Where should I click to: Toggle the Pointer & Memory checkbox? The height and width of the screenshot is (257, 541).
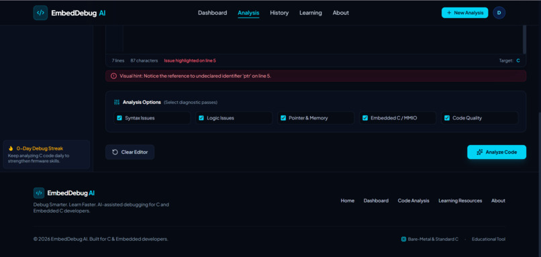tap(283, 118)
